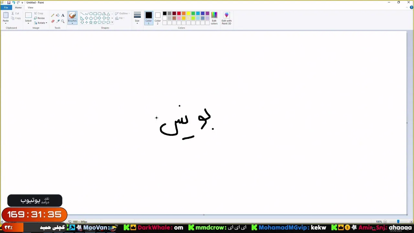
Task: Click the Save icon in the title bar
Action: coord(9,3)
